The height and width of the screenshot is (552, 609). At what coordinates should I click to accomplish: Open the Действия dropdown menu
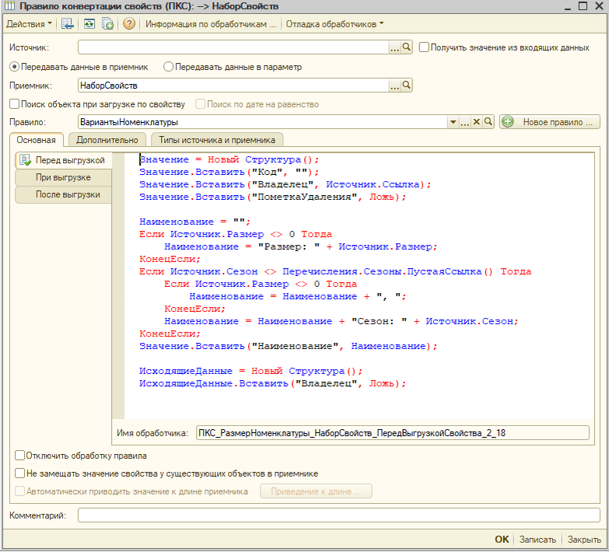(x=29, y=24)
